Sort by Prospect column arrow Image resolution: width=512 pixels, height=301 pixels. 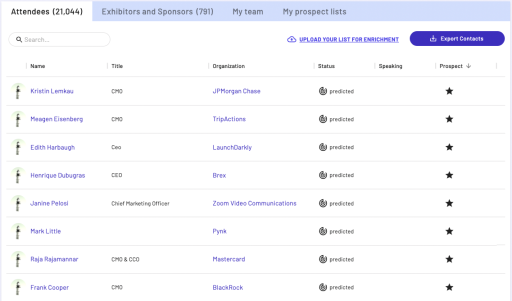tap(468, 66)
